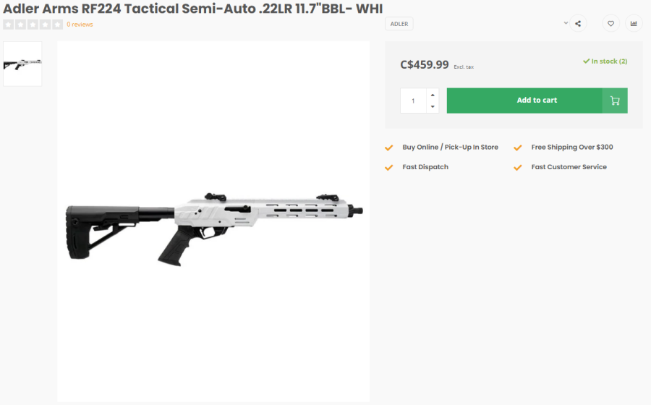Click the fifth rating star
The height and width of the screenshot is (405, 651).
click(x=58, y=25)
